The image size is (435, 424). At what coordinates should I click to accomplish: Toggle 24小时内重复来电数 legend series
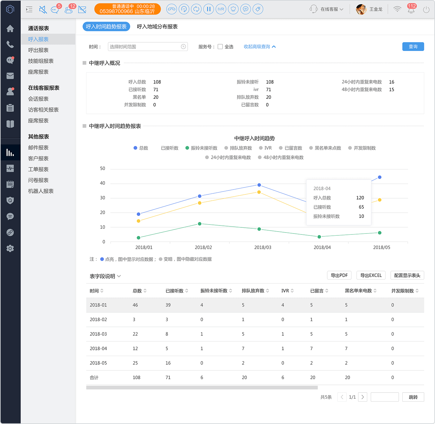228,157
